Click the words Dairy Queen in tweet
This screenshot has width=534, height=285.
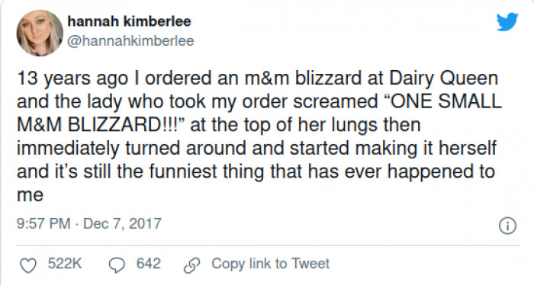444,78
